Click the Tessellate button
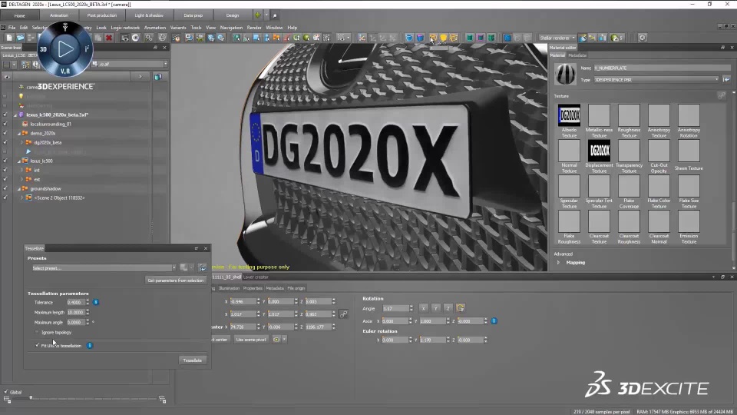Image resolution: width=737 pixels, height=415 pixels. 192,360
